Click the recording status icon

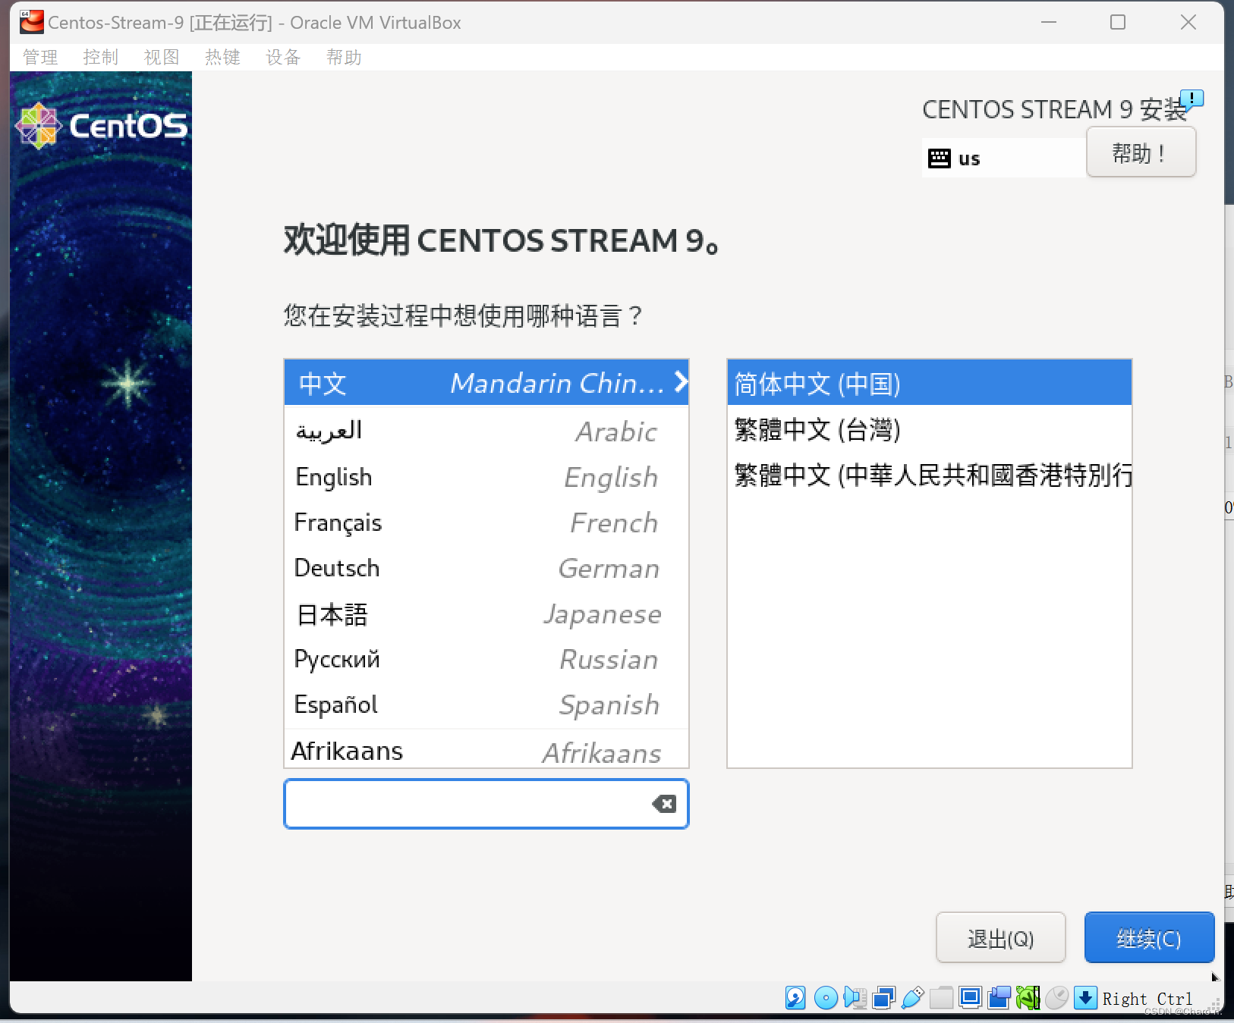pyautogui.click(x=999, y=997)
